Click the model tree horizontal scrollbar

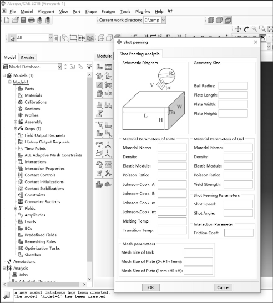[43, 284]
